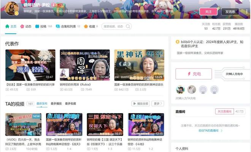Open the 跨年晚会 斗地 video thumbnail
The width and height of the screenshot is (251, 152).
tap(146, 125)
